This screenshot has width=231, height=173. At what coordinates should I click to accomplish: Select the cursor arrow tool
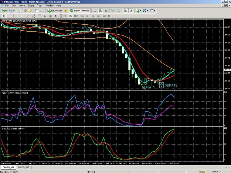[4, 16]
